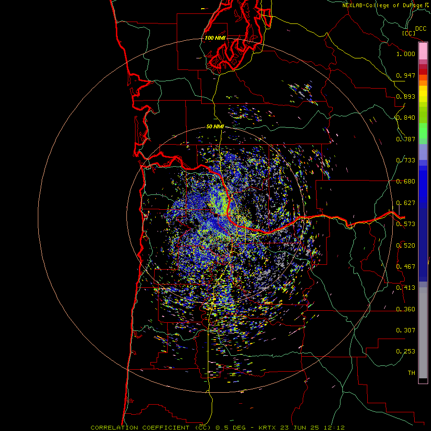Click the 0.413 legend value
Screen dimensions: 431x431
click(x=406, y=288)
